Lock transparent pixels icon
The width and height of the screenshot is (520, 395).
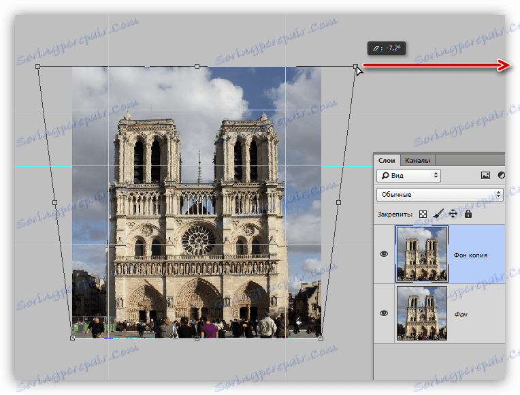[423, 214]
